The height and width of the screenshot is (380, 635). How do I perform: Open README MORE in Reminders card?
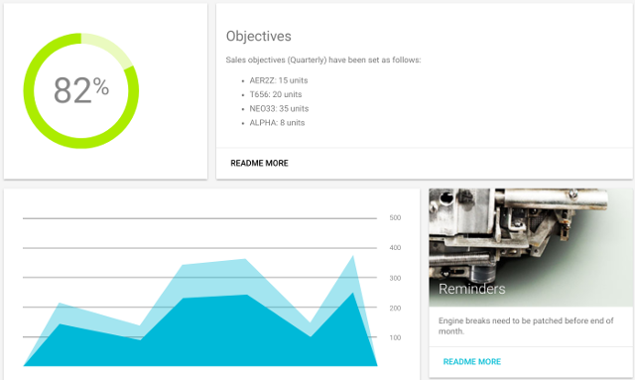point(472,361)
